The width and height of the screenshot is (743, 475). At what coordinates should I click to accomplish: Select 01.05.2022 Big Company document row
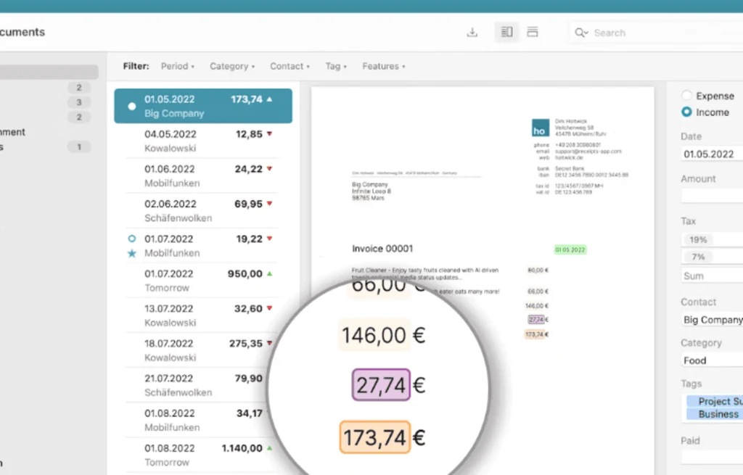point(203,106)
